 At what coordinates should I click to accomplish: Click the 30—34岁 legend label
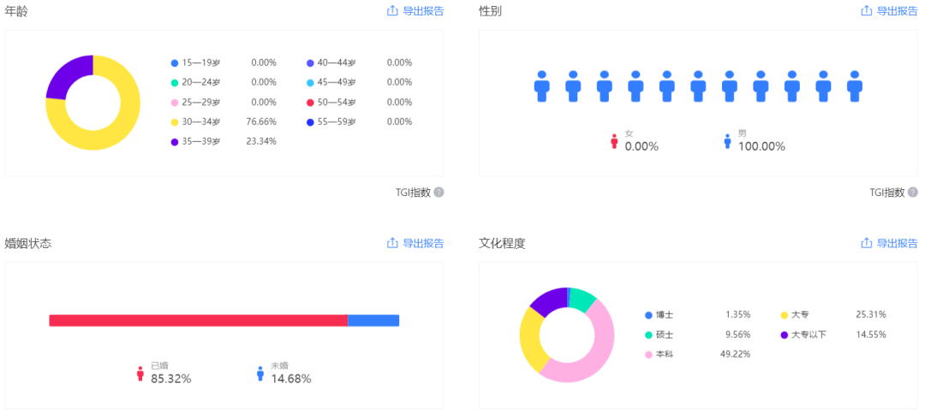pyautogui.click(x=201, y=122)
